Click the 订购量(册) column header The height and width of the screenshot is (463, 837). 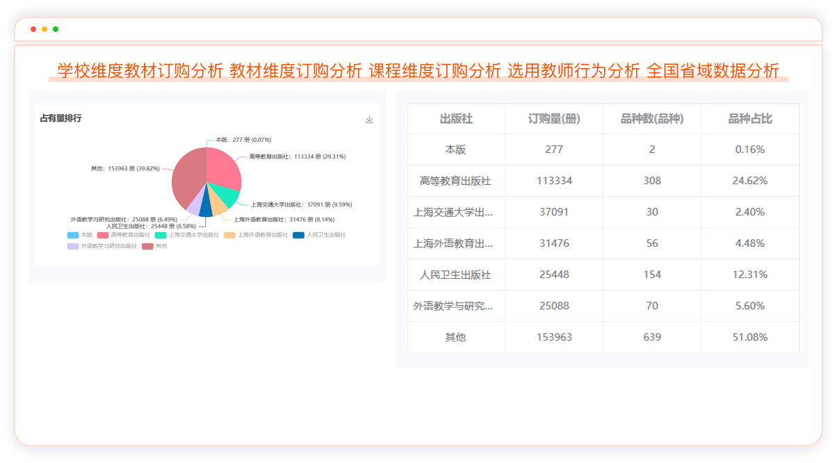coord(554,119)
